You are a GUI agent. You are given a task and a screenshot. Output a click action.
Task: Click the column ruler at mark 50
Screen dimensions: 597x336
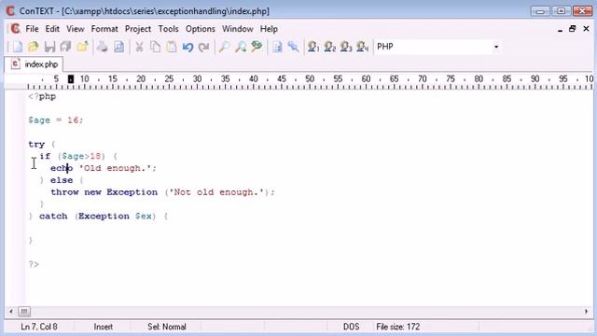coord(310,79)
